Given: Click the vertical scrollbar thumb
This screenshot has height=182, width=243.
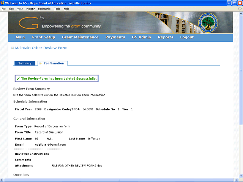Looking at the screenshot, I should (x=241, y=70).
